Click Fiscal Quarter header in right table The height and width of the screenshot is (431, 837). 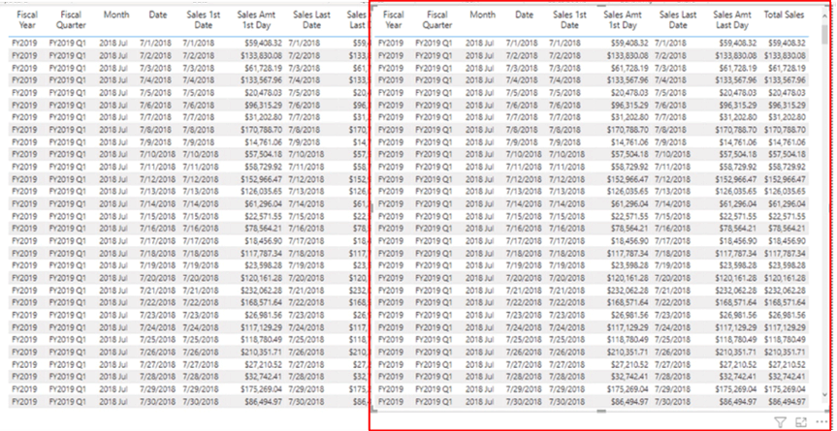pyautogui.click(x=437, y=19)
